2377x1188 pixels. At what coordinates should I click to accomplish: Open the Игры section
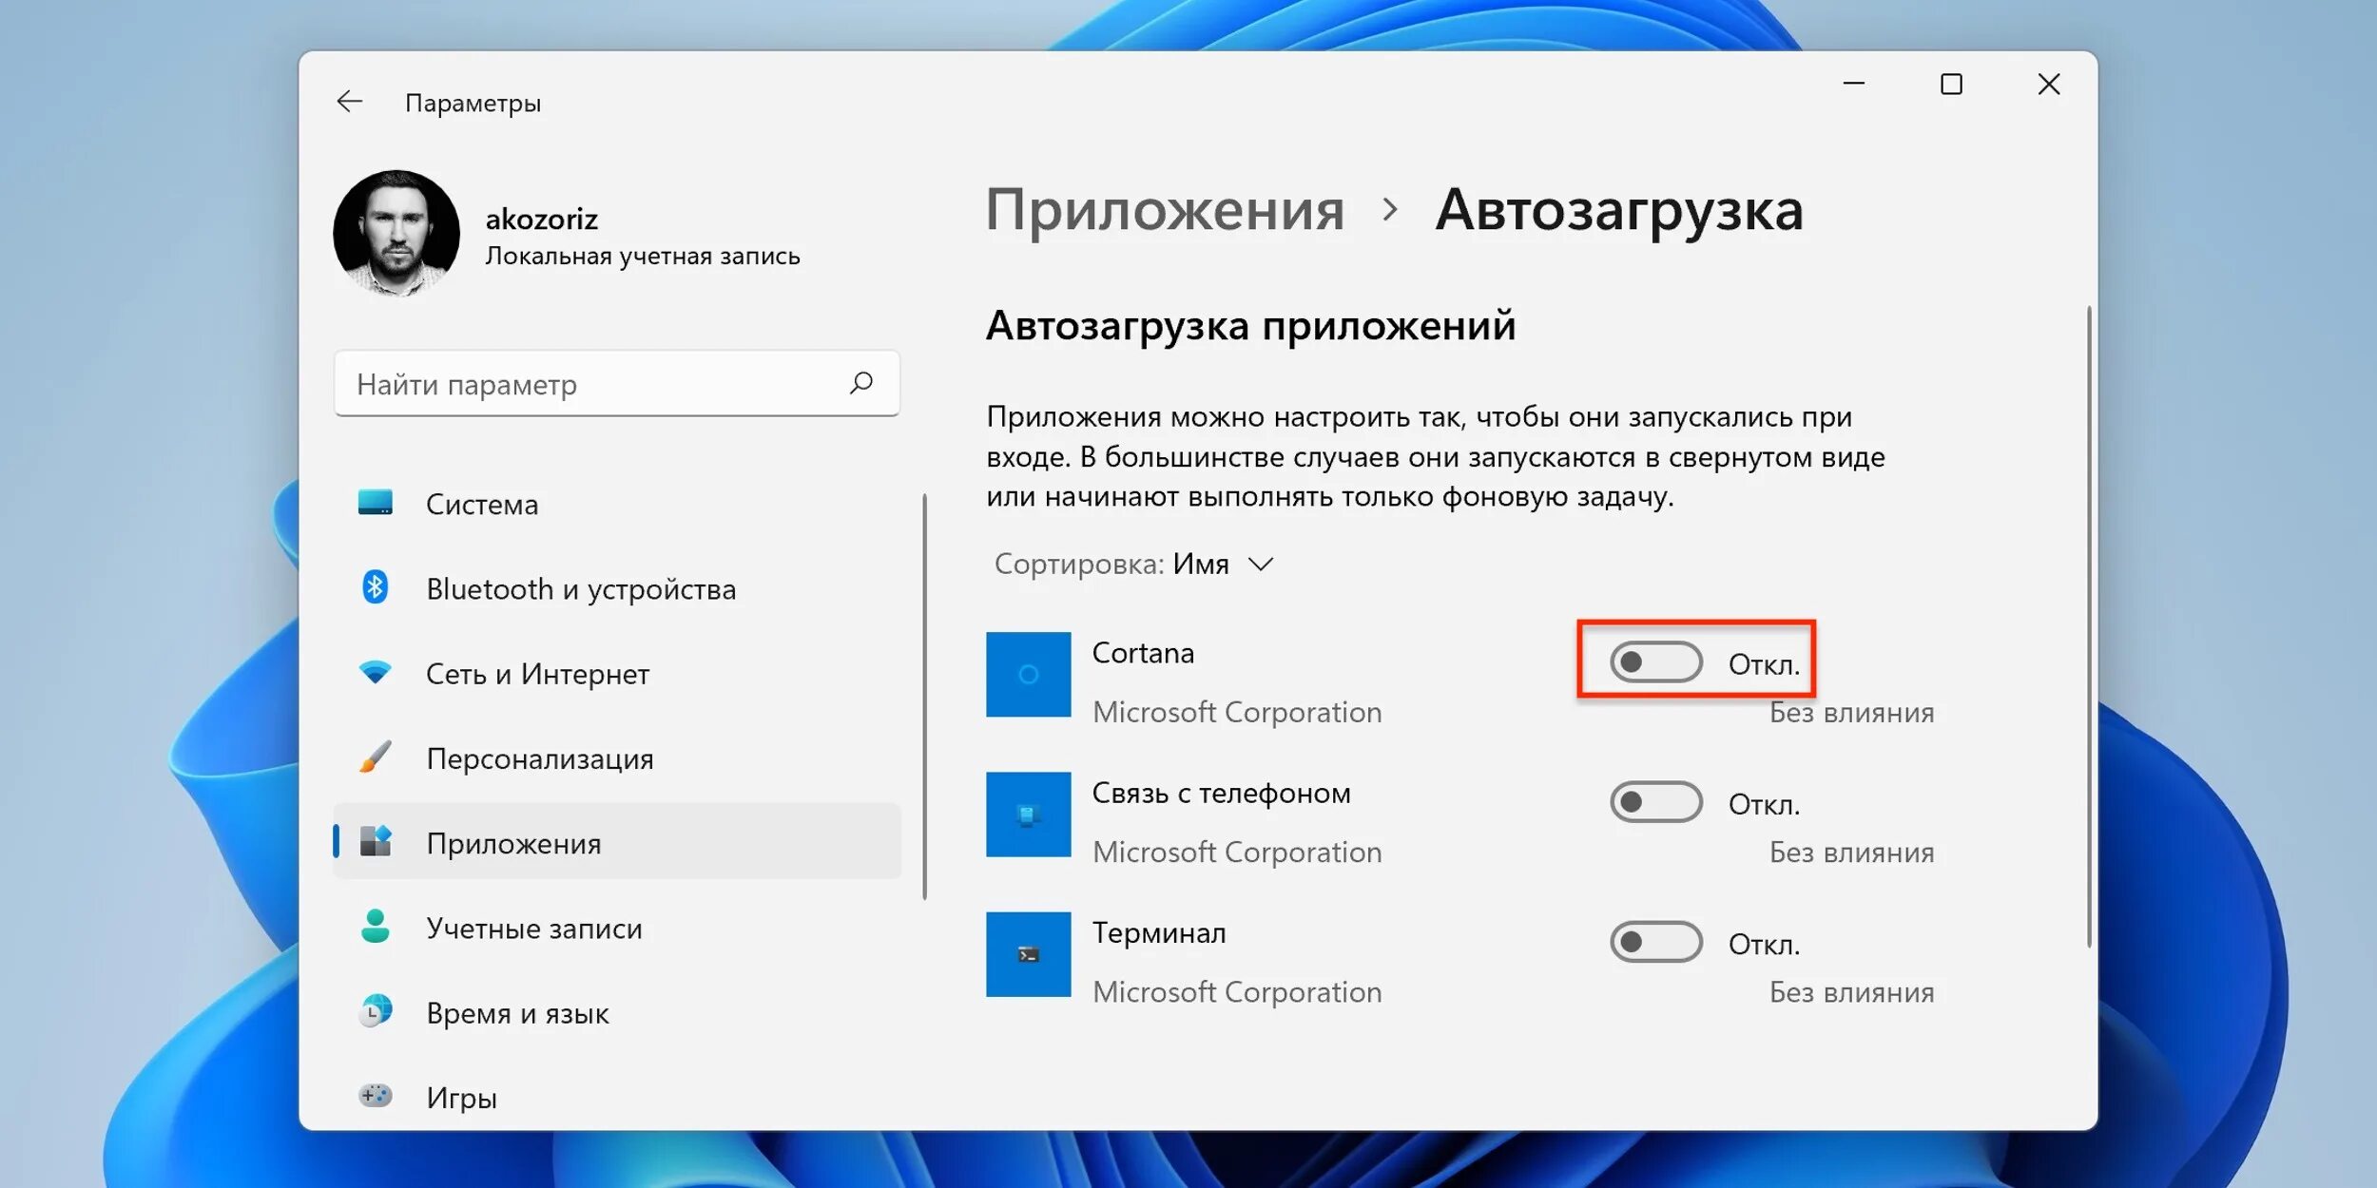point(617,1096)
